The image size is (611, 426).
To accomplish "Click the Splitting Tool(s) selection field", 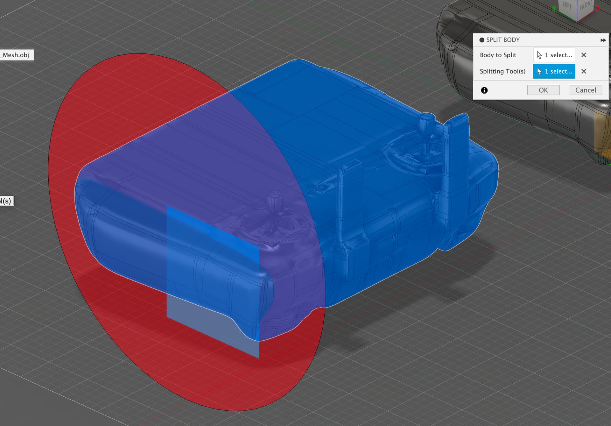I will 554,71.
